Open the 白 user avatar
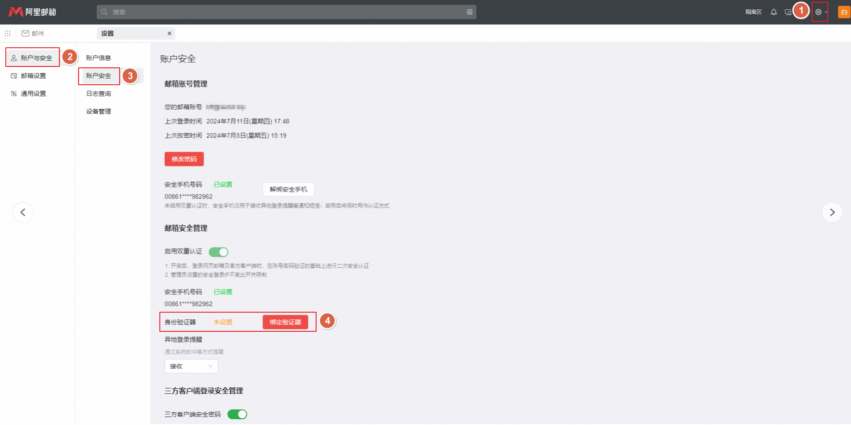 [843, 12]
